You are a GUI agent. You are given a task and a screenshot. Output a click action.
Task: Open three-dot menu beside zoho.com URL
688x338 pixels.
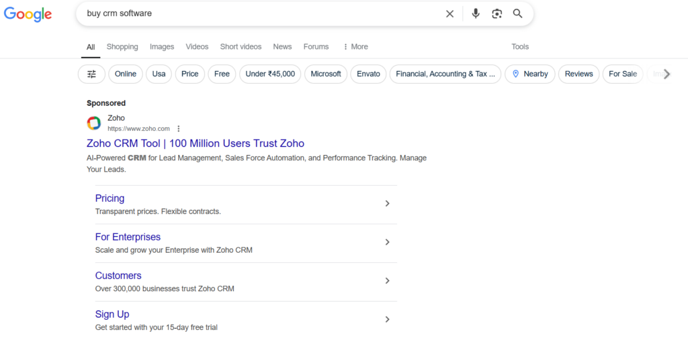tap(178, 129)
